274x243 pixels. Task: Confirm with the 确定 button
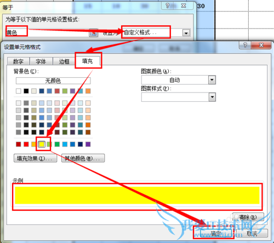click(x=216, y=233)
